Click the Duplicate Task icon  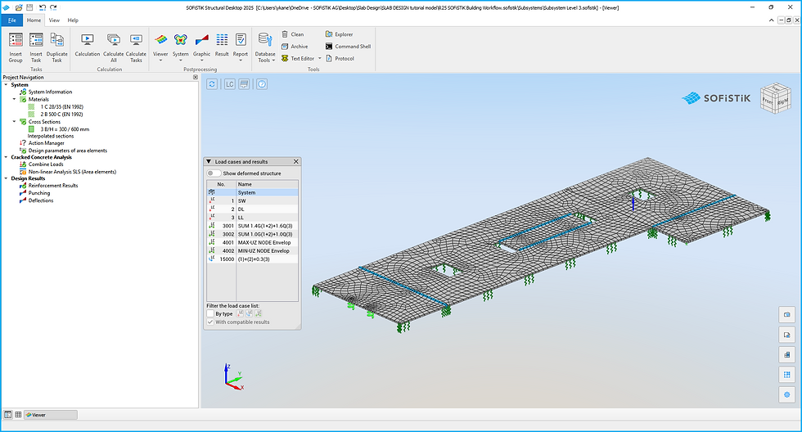tap(56, 40)
